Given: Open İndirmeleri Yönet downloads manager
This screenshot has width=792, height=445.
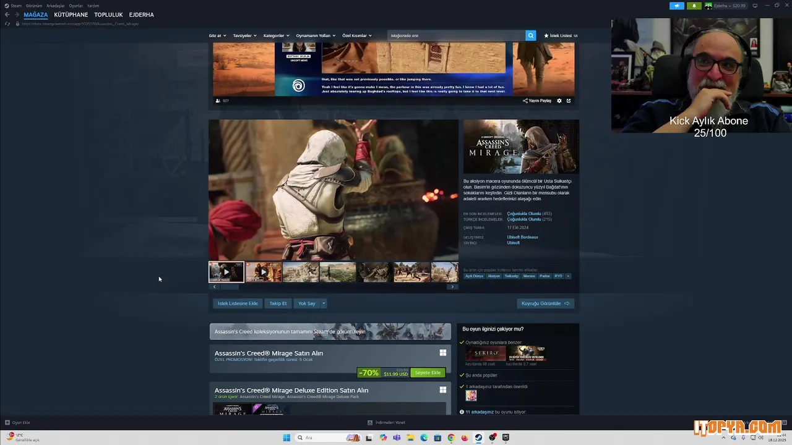Looking at the screenshot, I should point(386,423).
